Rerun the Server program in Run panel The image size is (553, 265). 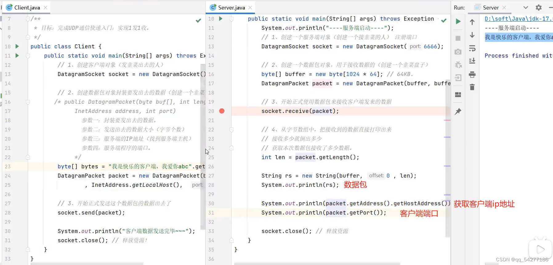tap(458, 22)
